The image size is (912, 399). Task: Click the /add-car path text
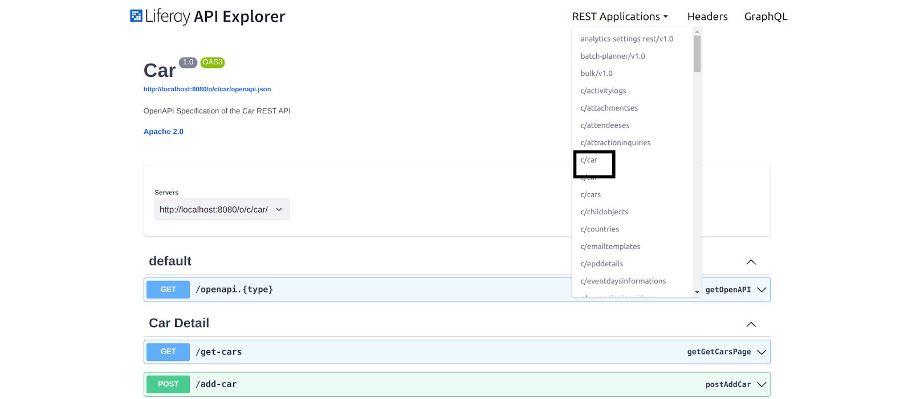[x=216, y=384]
